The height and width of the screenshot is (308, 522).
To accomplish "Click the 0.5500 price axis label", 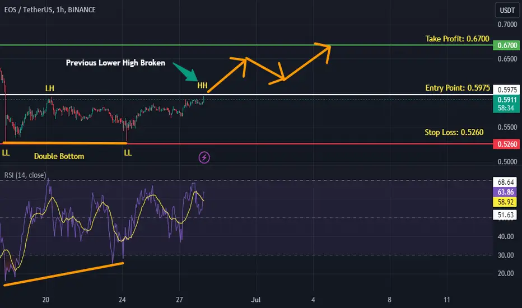I will 507,127.
